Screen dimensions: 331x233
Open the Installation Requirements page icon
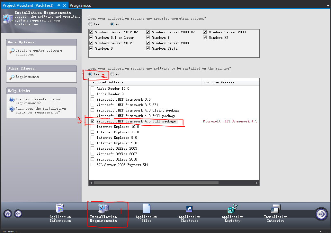point(103,209)
